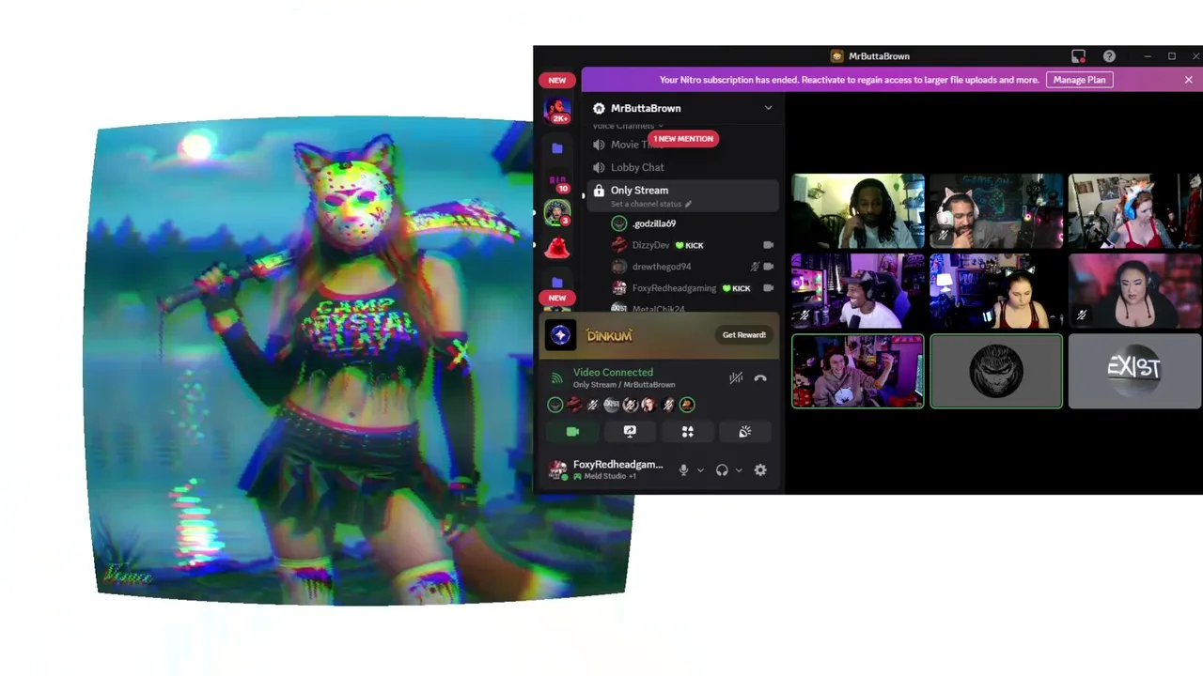1203x676 pixels.
Task: Open User Settings gear
Action: click(760, 470)
